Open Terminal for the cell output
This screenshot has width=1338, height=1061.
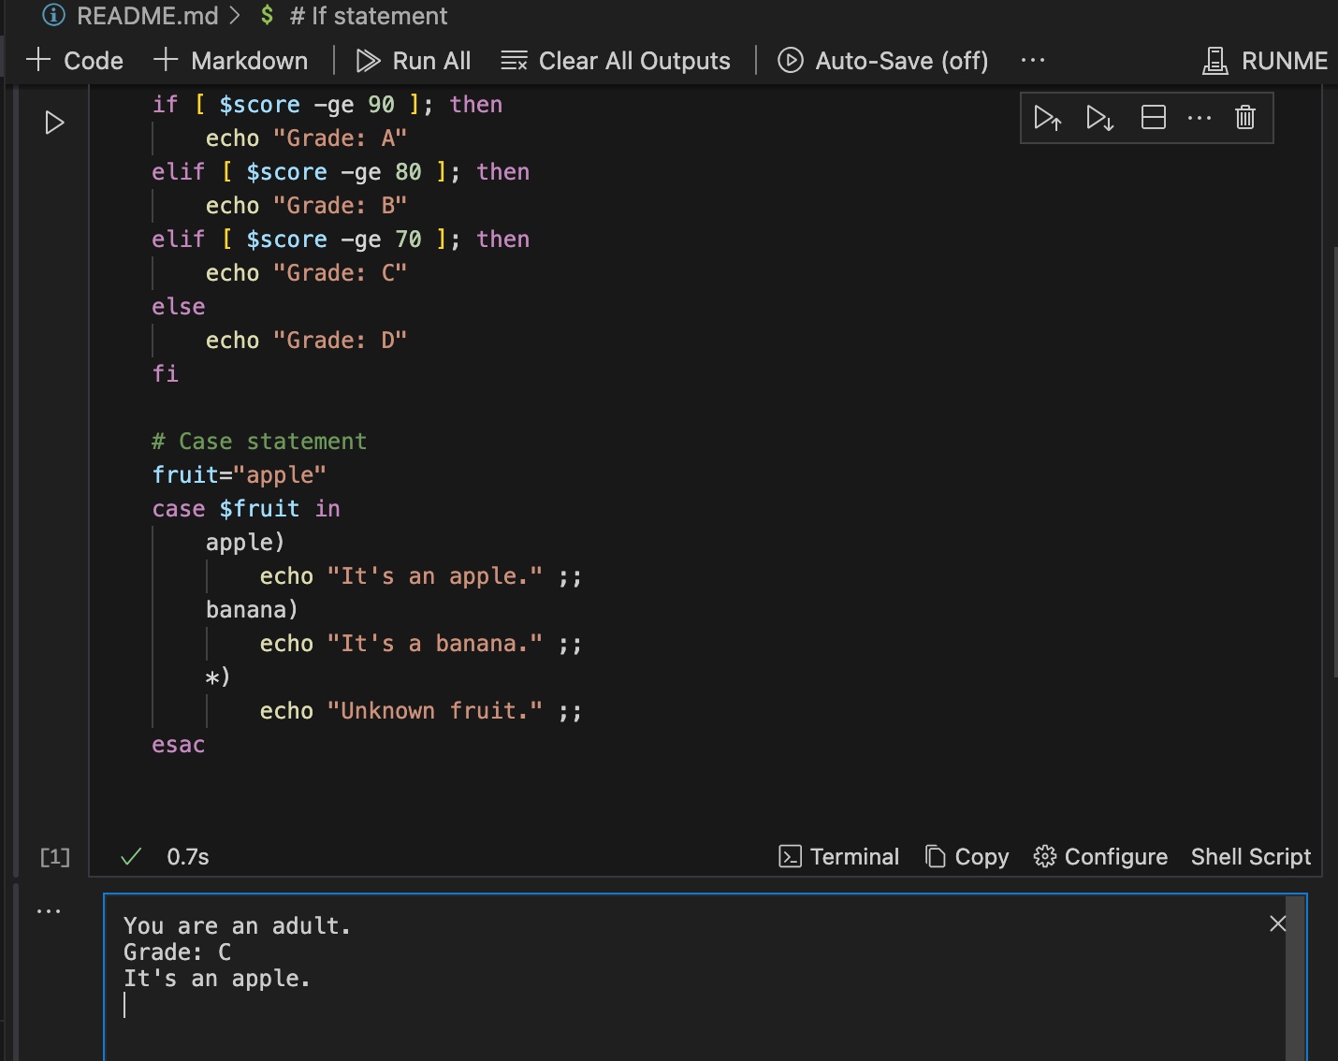pos(838,857)
